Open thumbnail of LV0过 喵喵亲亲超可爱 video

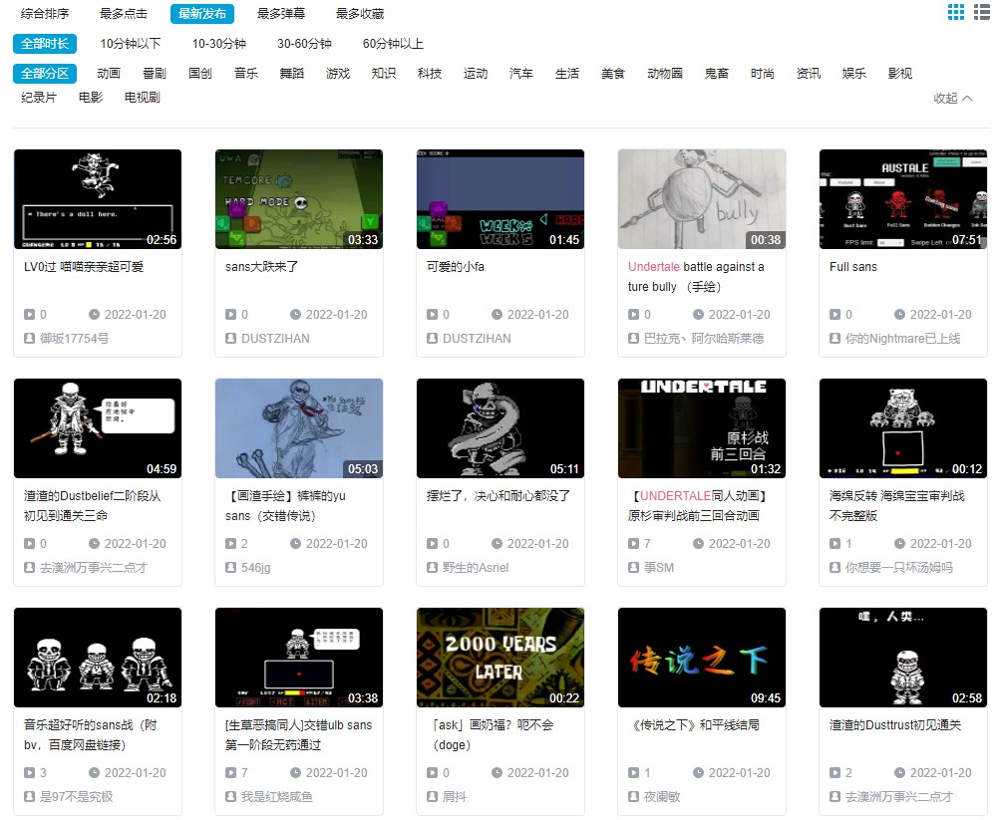(x=98, y=199)
